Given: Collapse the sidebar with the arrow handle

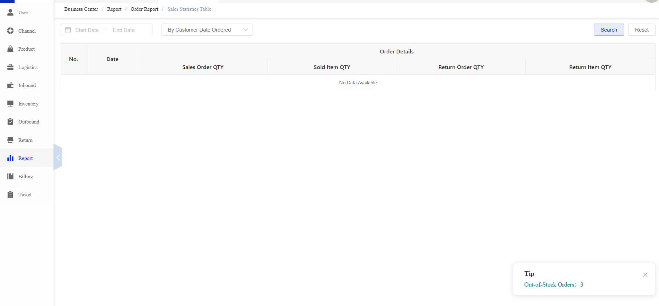Looking at the screenshot, I should point(58,158).
